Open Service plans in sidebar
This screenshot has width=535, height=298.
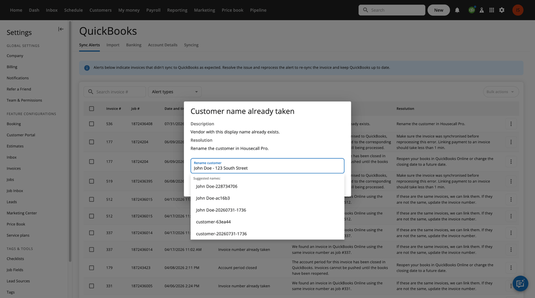[x=18, y=235]
